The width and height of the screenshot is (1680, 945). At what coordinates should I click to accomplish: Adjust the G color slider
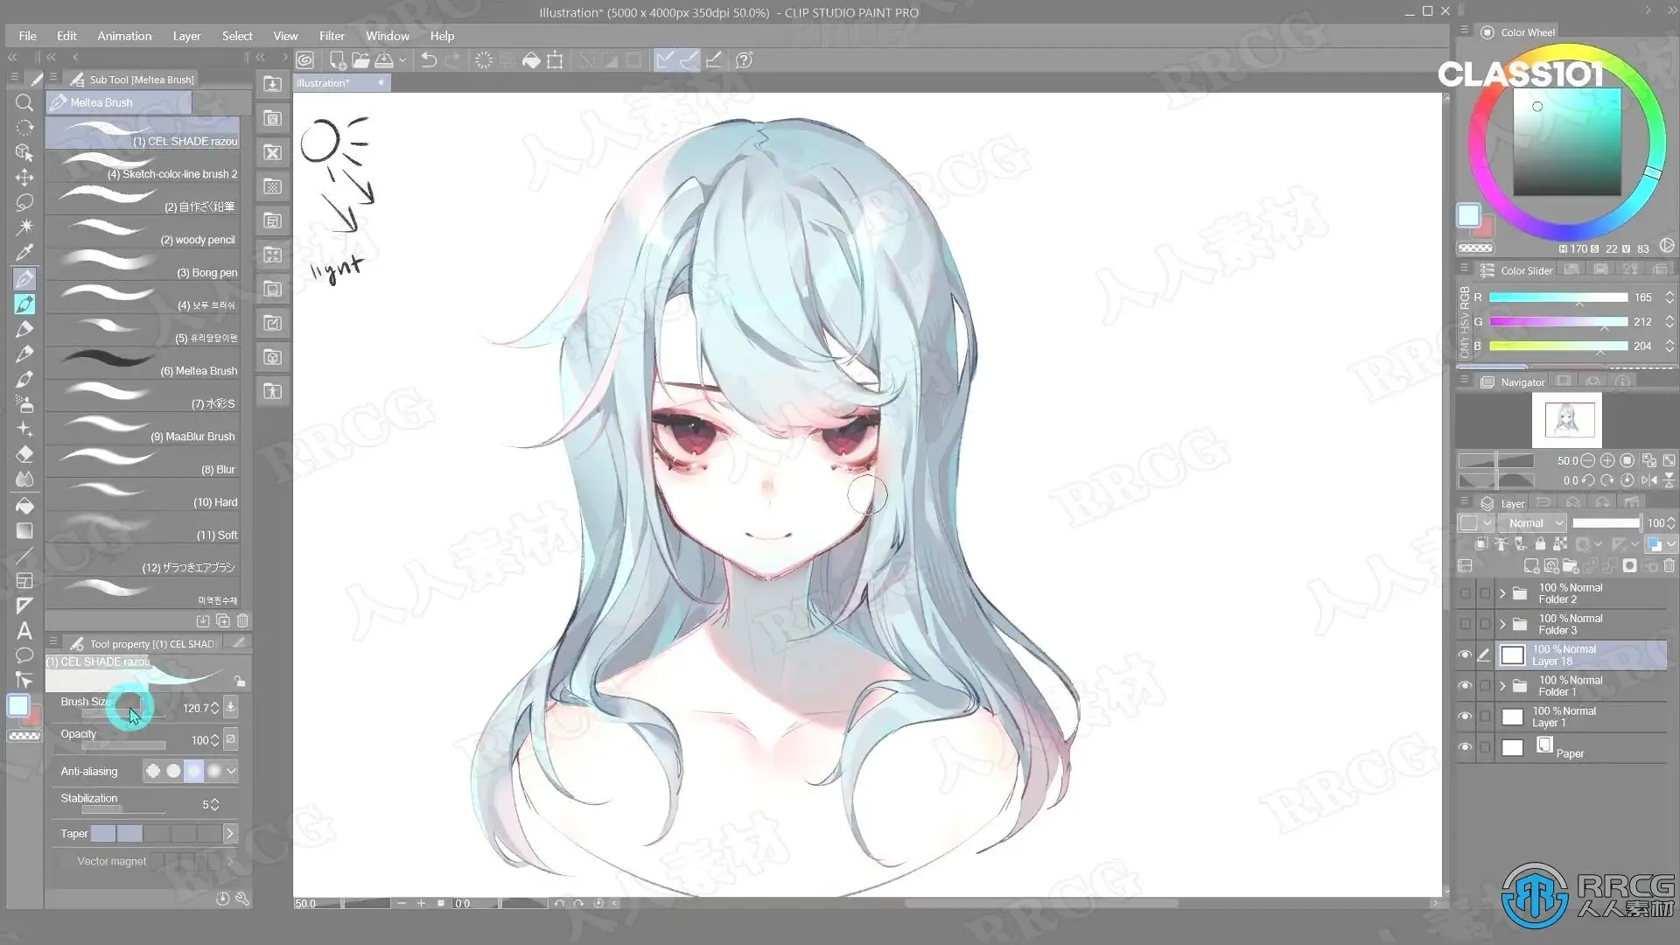click(1558, 322)
